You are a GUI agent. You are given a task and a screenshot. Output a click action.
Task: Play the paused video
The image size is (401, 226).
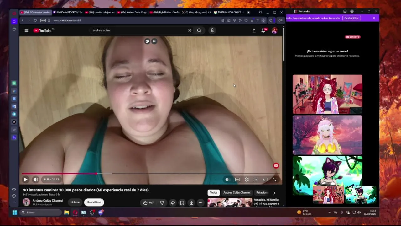coord(26,180)
